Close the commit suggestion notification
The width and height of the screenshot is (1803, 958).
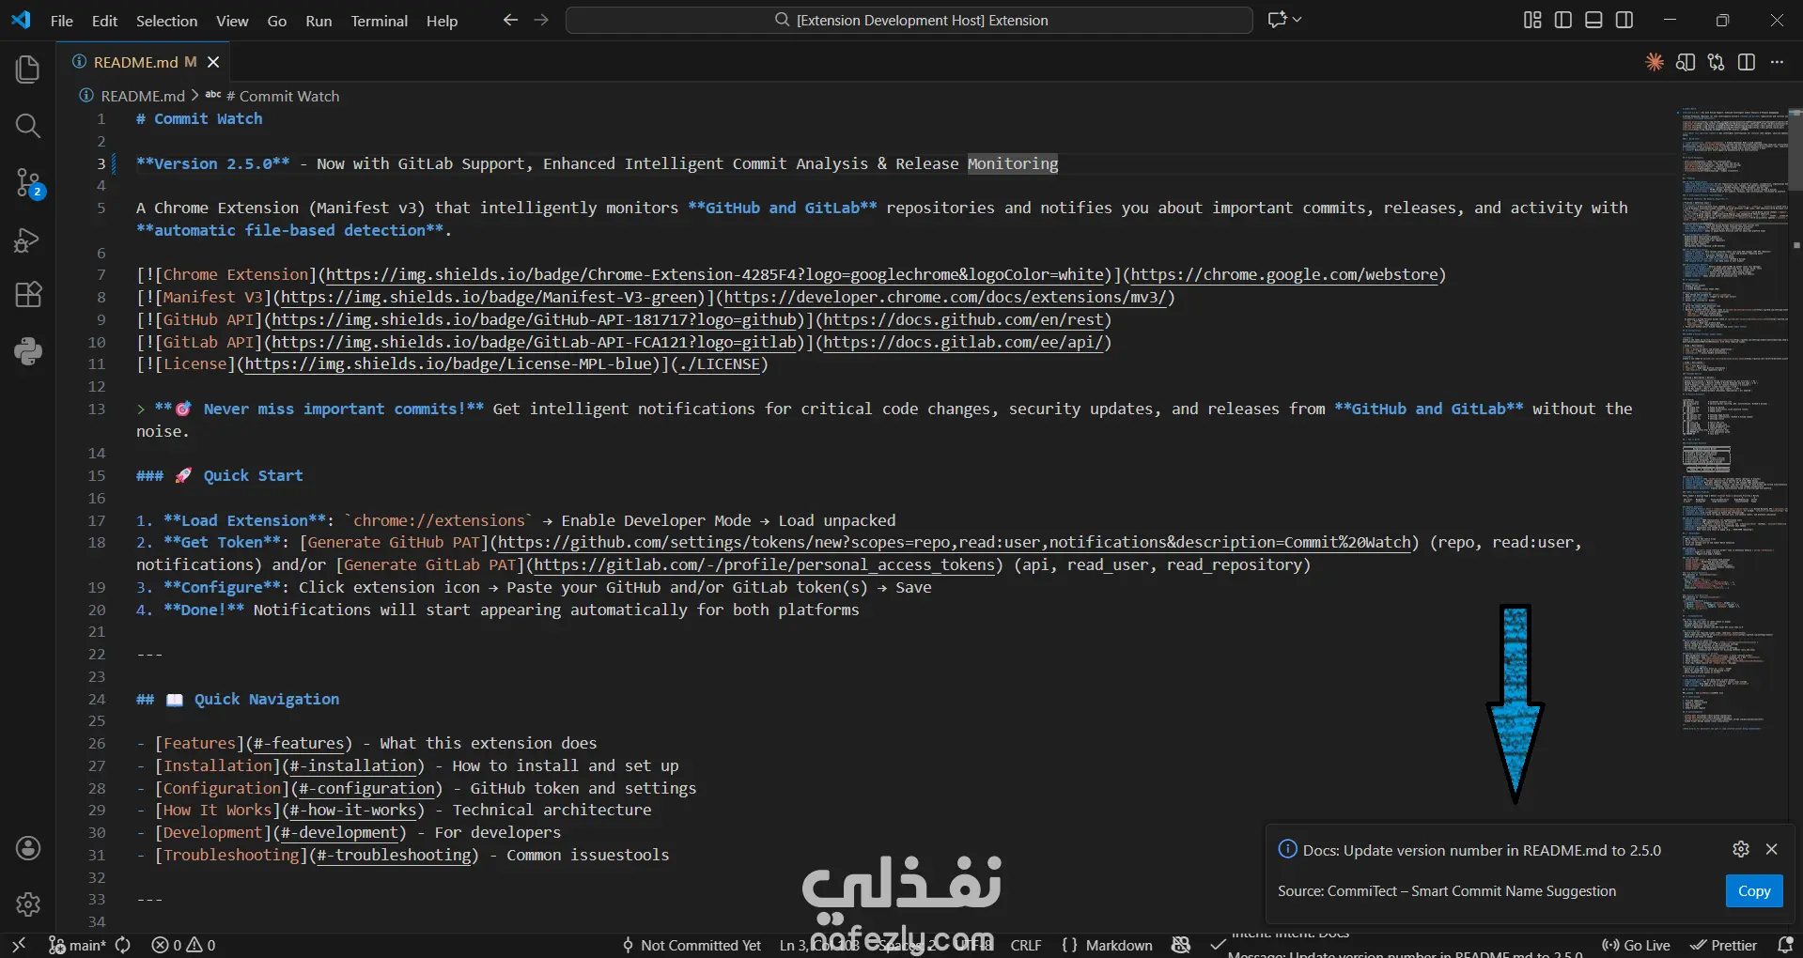pos(1772,849)
